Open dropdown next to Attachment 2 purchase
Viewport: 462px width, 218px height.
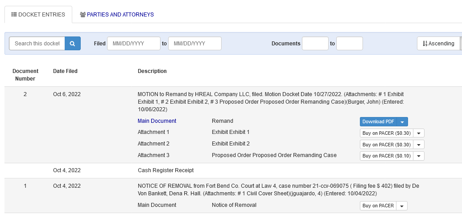pos(419,145)
